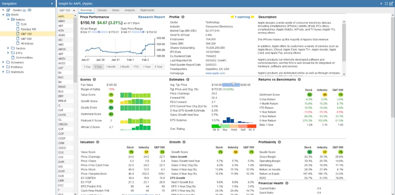
Task: Click the Scores info icon
Action: (94, 80)
